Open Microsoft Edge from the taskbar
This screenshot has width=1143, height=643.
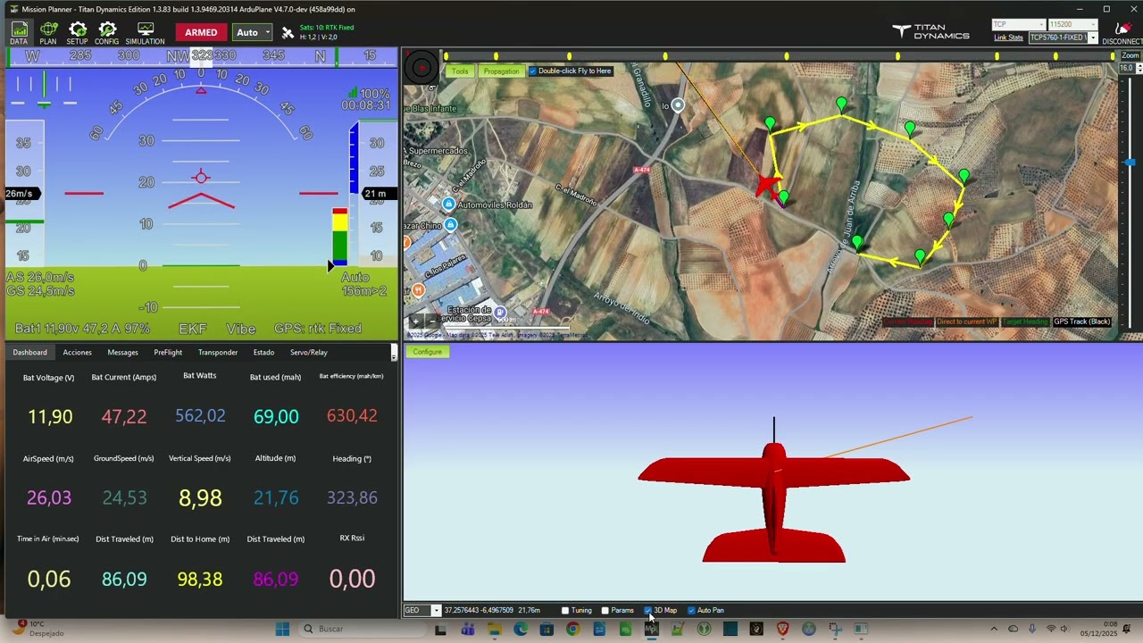coord(521,629)
